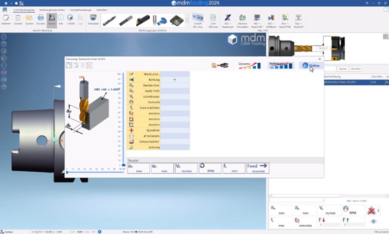Click copy icon in Technology dialog toolbar
Image resolution: width=389 pixels, height=234 pixels.
click(x=76, y=65)
